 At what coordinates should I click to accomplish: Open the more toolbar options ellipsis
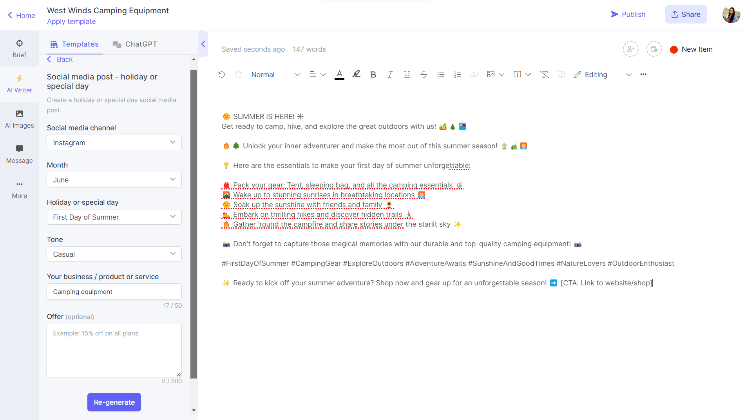tap(643, 74)
